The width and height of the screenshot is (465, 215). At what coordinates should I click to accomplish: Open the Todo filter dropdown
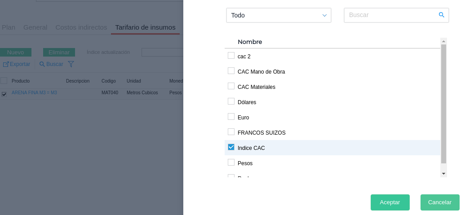(279, 15)
